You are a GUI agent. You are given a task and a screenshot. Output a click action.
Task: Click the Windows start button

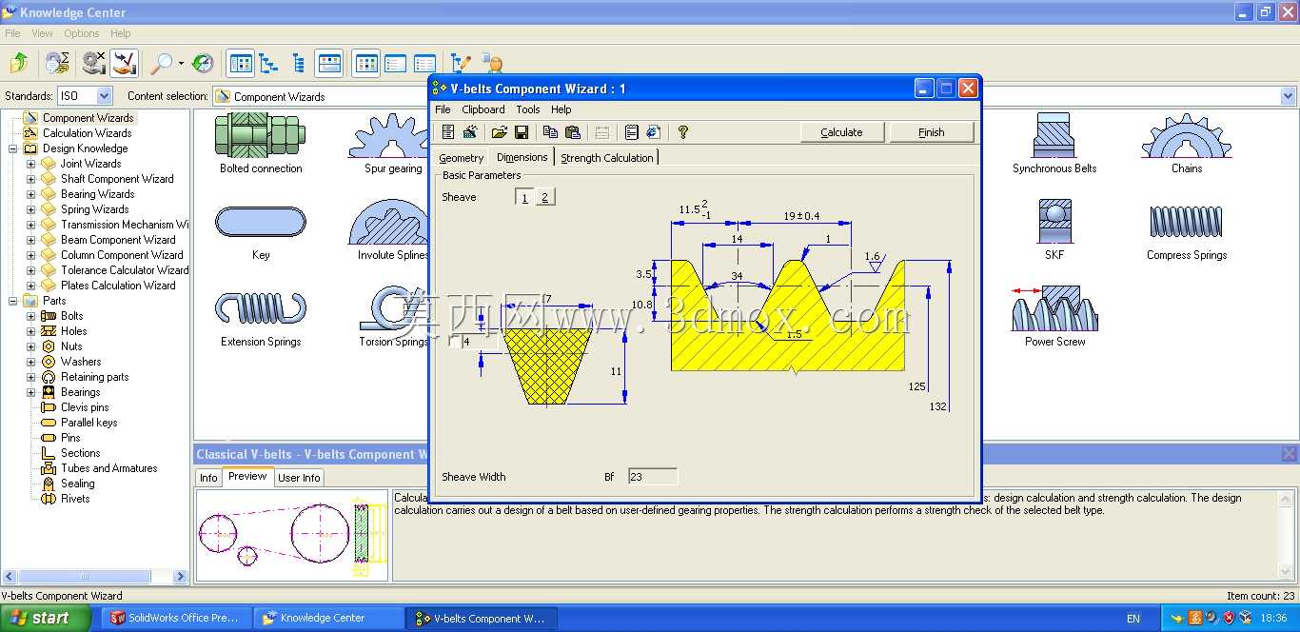pos(45,618)
